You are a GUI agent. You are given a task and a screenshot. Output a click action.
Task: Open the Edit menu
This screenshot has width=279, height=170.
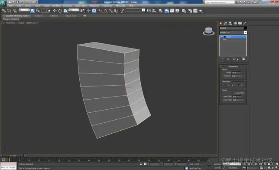pos(10,6)
